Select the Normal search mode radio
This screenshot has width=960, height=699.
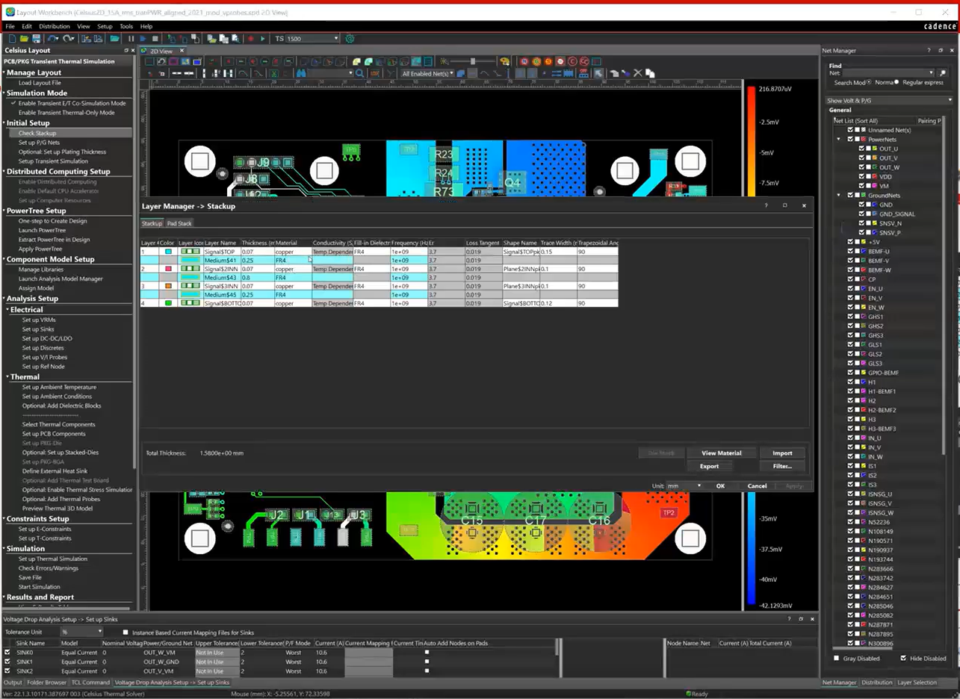869,82
